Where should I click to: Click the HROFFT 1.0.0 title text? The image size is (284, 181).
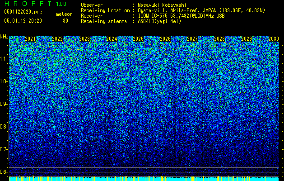[35, 4]
